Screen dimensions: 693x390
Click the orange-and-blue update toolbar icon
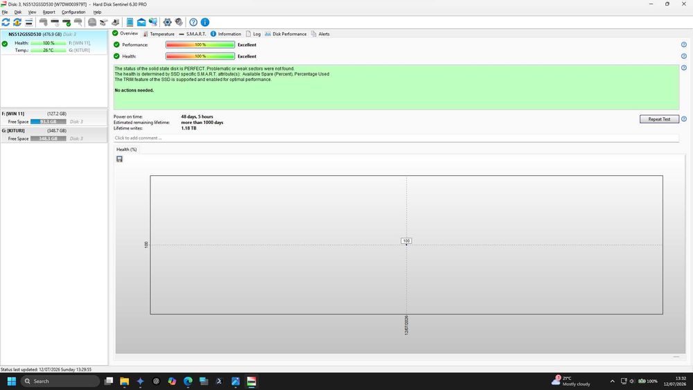(17, 22)
